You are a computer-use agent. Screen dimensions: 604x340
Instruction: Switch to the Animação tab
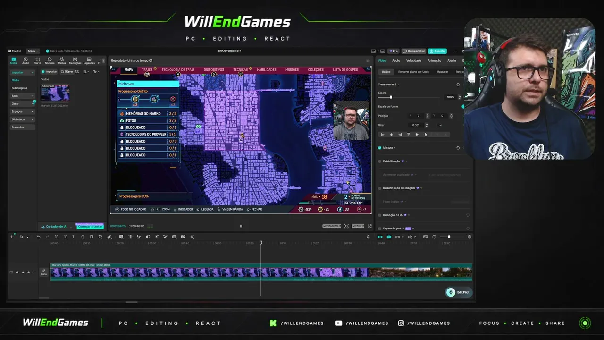pos(434,60)
